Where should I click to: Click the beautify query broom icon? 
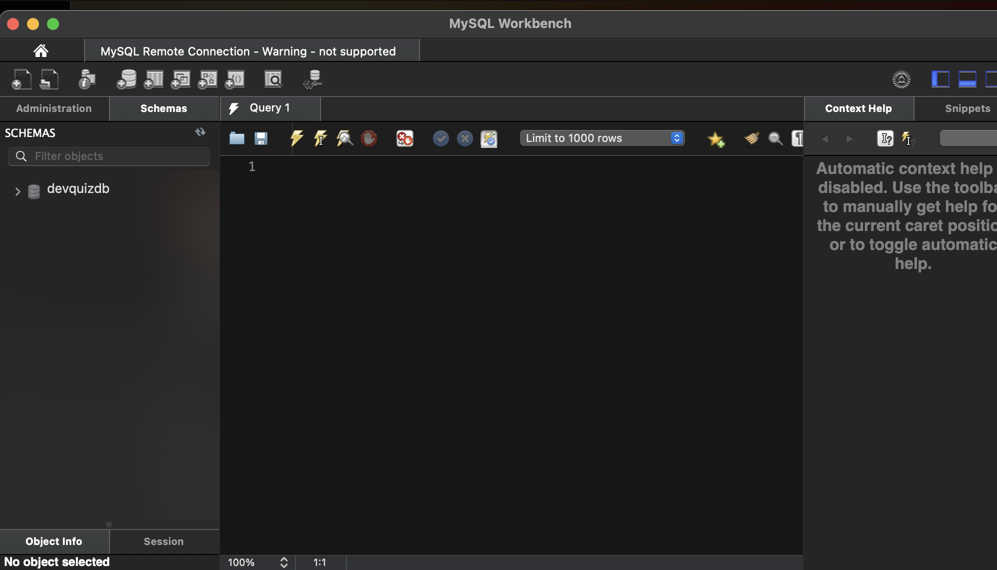coord(751,138)
